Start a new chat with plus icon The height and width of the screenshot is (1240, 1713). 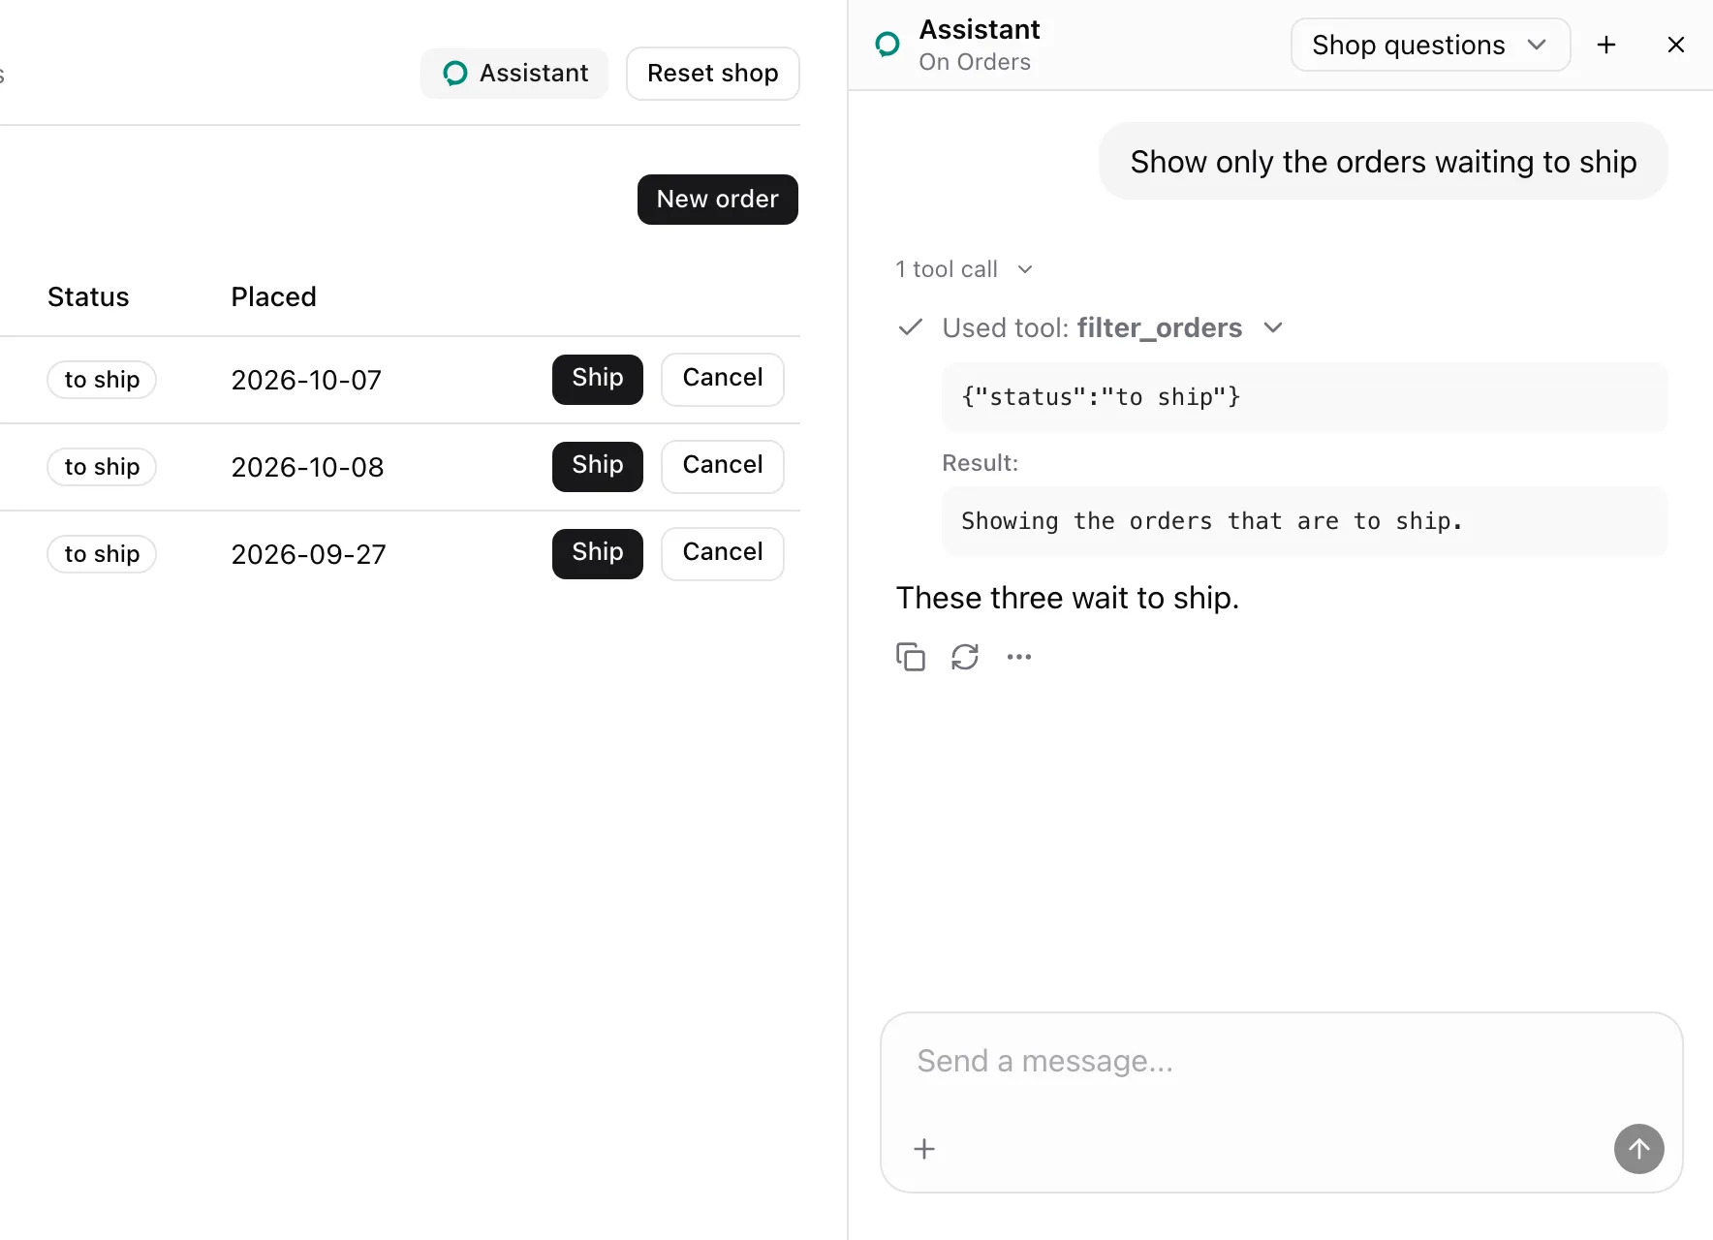(x=1606, y=45)
